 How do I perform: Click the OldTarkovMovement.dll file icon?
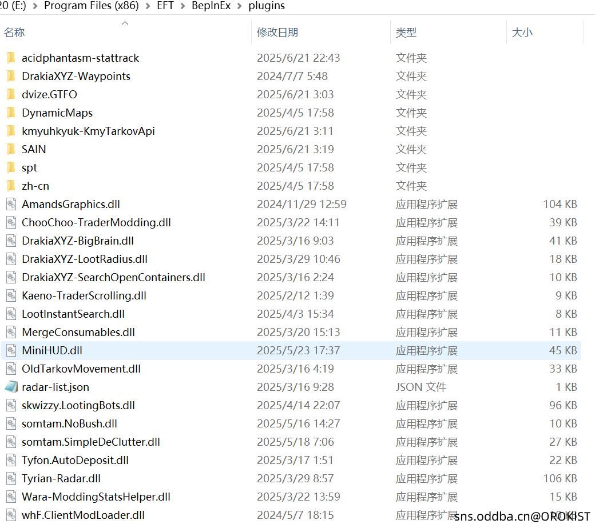pyautogui.click(x=11, y=369)
